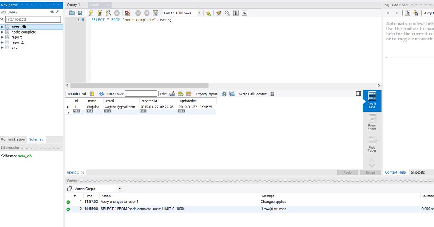Screen dimensions: 434x227
Task: Open the Administration tab
Action: [x=13, y=139]
